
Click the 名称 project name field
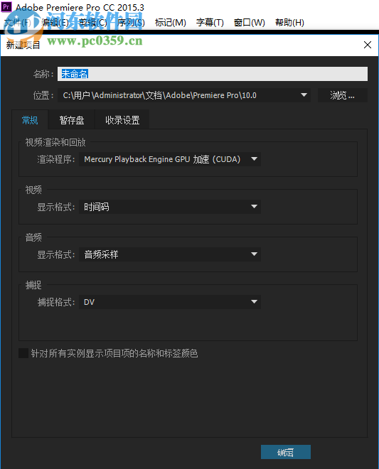[212, 74]
